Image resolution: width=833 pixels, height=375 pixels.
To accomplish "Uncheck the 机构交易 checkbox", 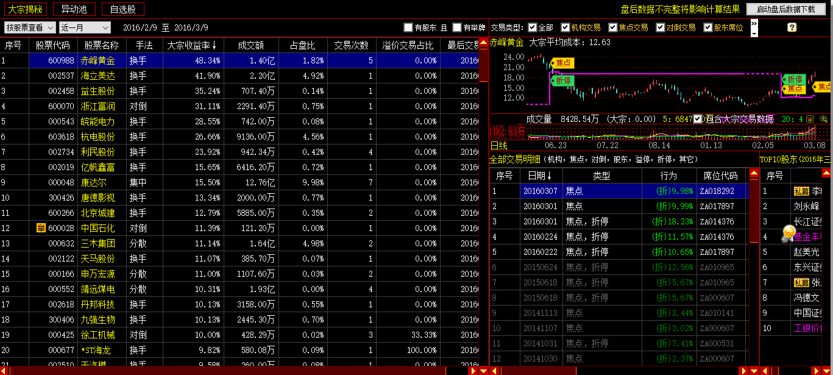I will tap(565, 27).
